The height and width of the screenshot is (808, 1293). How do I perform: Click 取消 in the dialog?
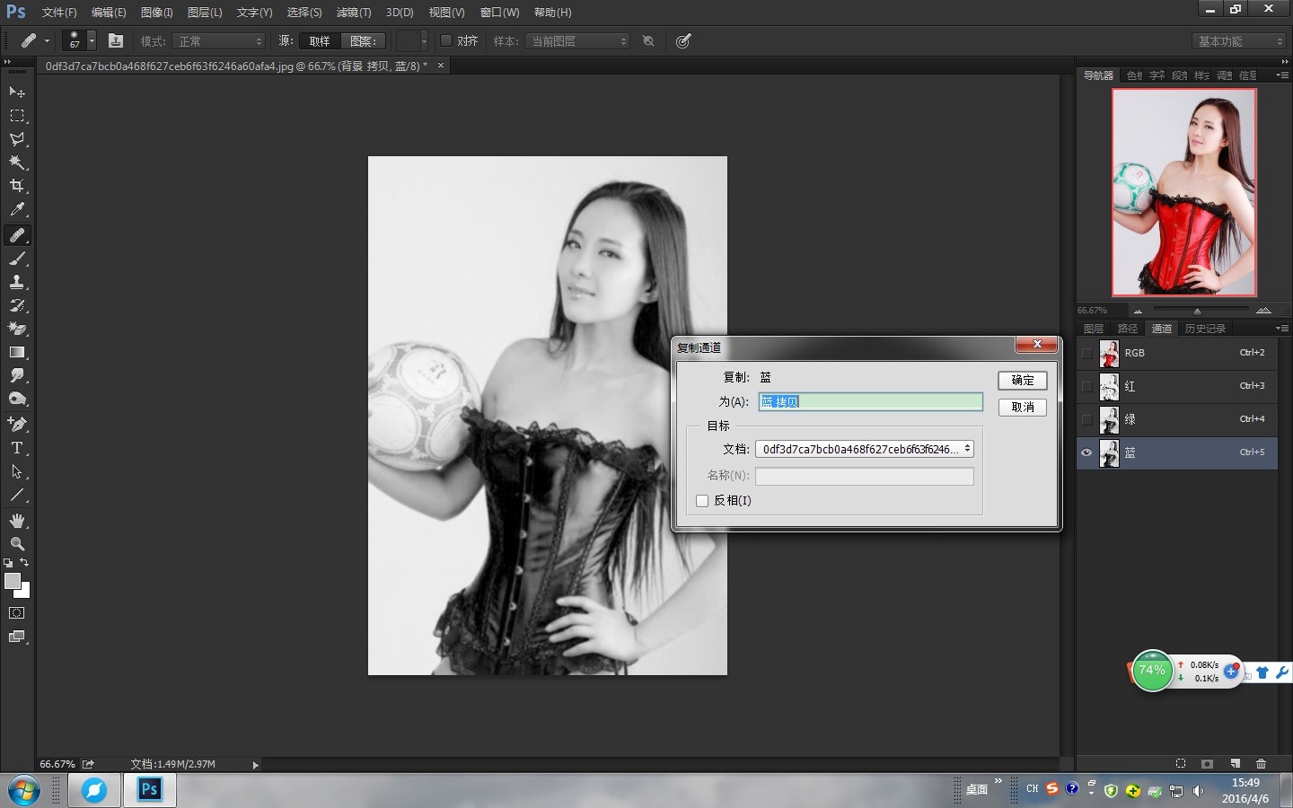(1023, 407)
